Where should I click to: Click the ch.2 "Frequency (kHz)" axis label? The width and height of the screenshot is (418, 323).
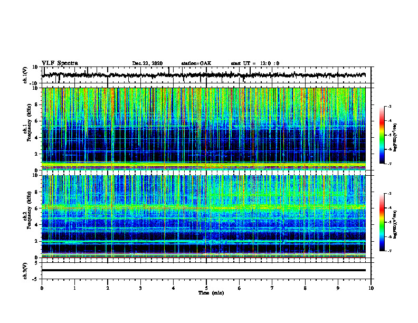pos(29,211)
